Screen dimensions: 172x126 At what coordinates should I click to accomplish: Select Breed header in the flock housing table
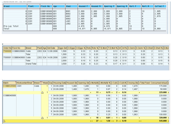(x=15, y=6)
